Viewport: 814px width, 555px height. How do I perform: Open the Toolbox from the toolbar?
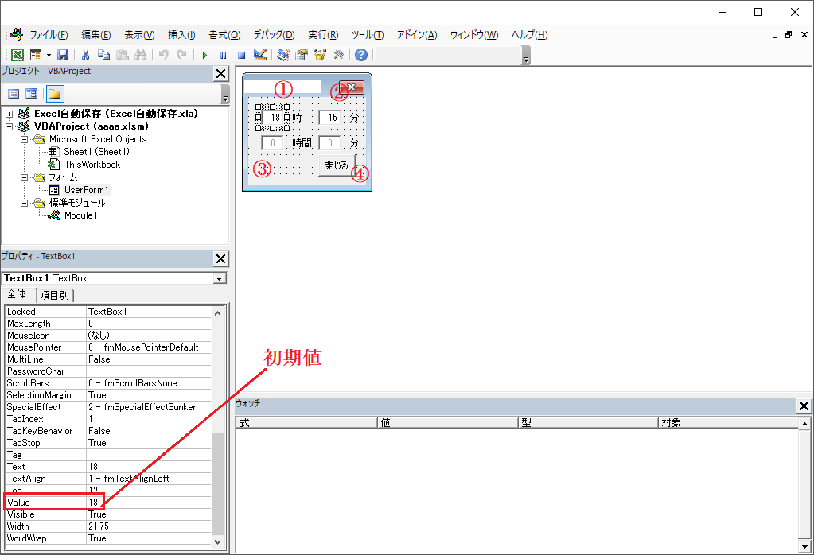(x=337, y=55)
